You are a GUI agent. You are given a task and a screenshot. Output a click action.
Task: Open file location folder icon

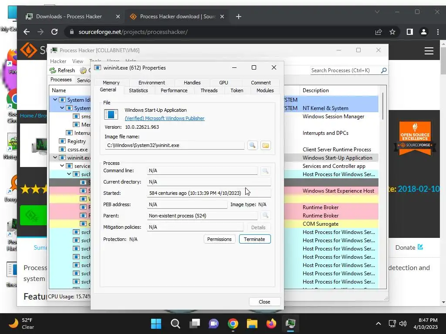(x=265, y=145)
